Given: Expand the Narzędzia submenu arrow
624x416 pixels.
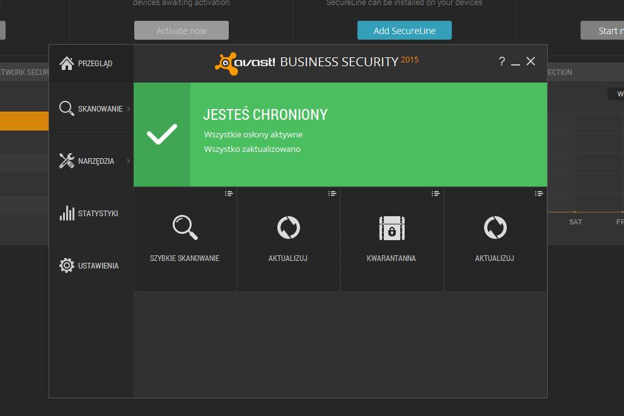Looking at the screenshot, I should 129,161.
